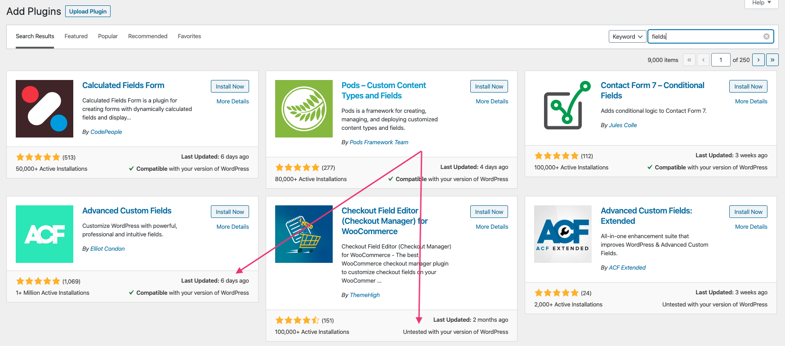Install Contact Form 7 – Conditional Fields
Screen dimensions: 785x346
[x=748, y=86]
